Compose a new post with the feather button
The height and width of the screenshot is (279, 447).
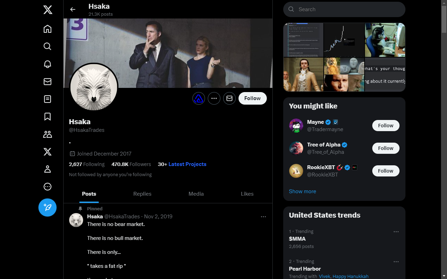click(47, 208)
